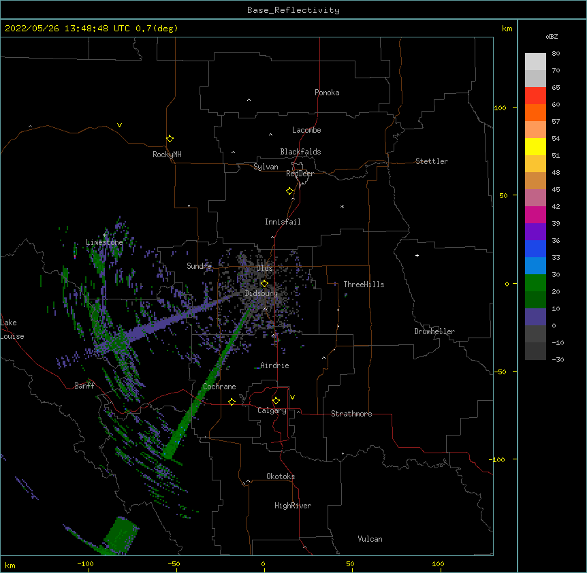Click the green rectangular echo block at map bottom

121,534
